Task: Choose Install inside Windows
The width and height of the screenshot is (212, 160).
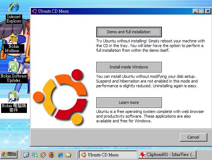Action: pos(129,67)
